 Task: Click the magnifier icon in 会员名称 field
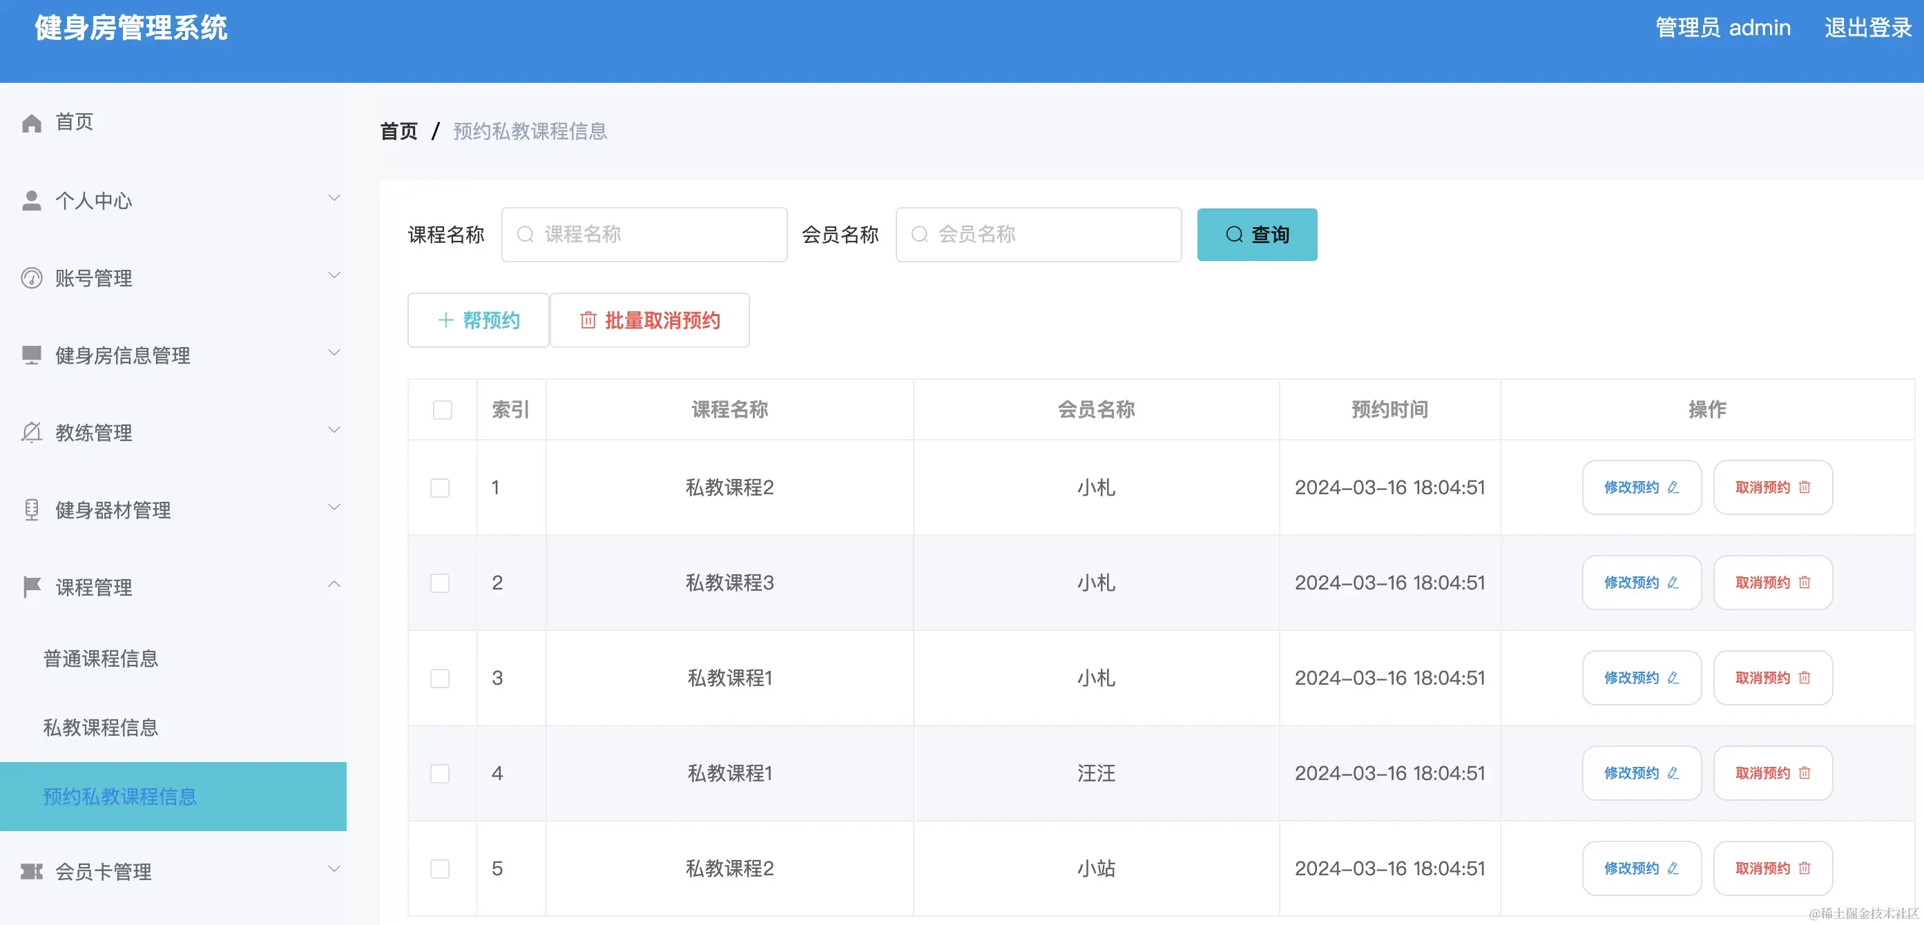[x=919, y=235]
